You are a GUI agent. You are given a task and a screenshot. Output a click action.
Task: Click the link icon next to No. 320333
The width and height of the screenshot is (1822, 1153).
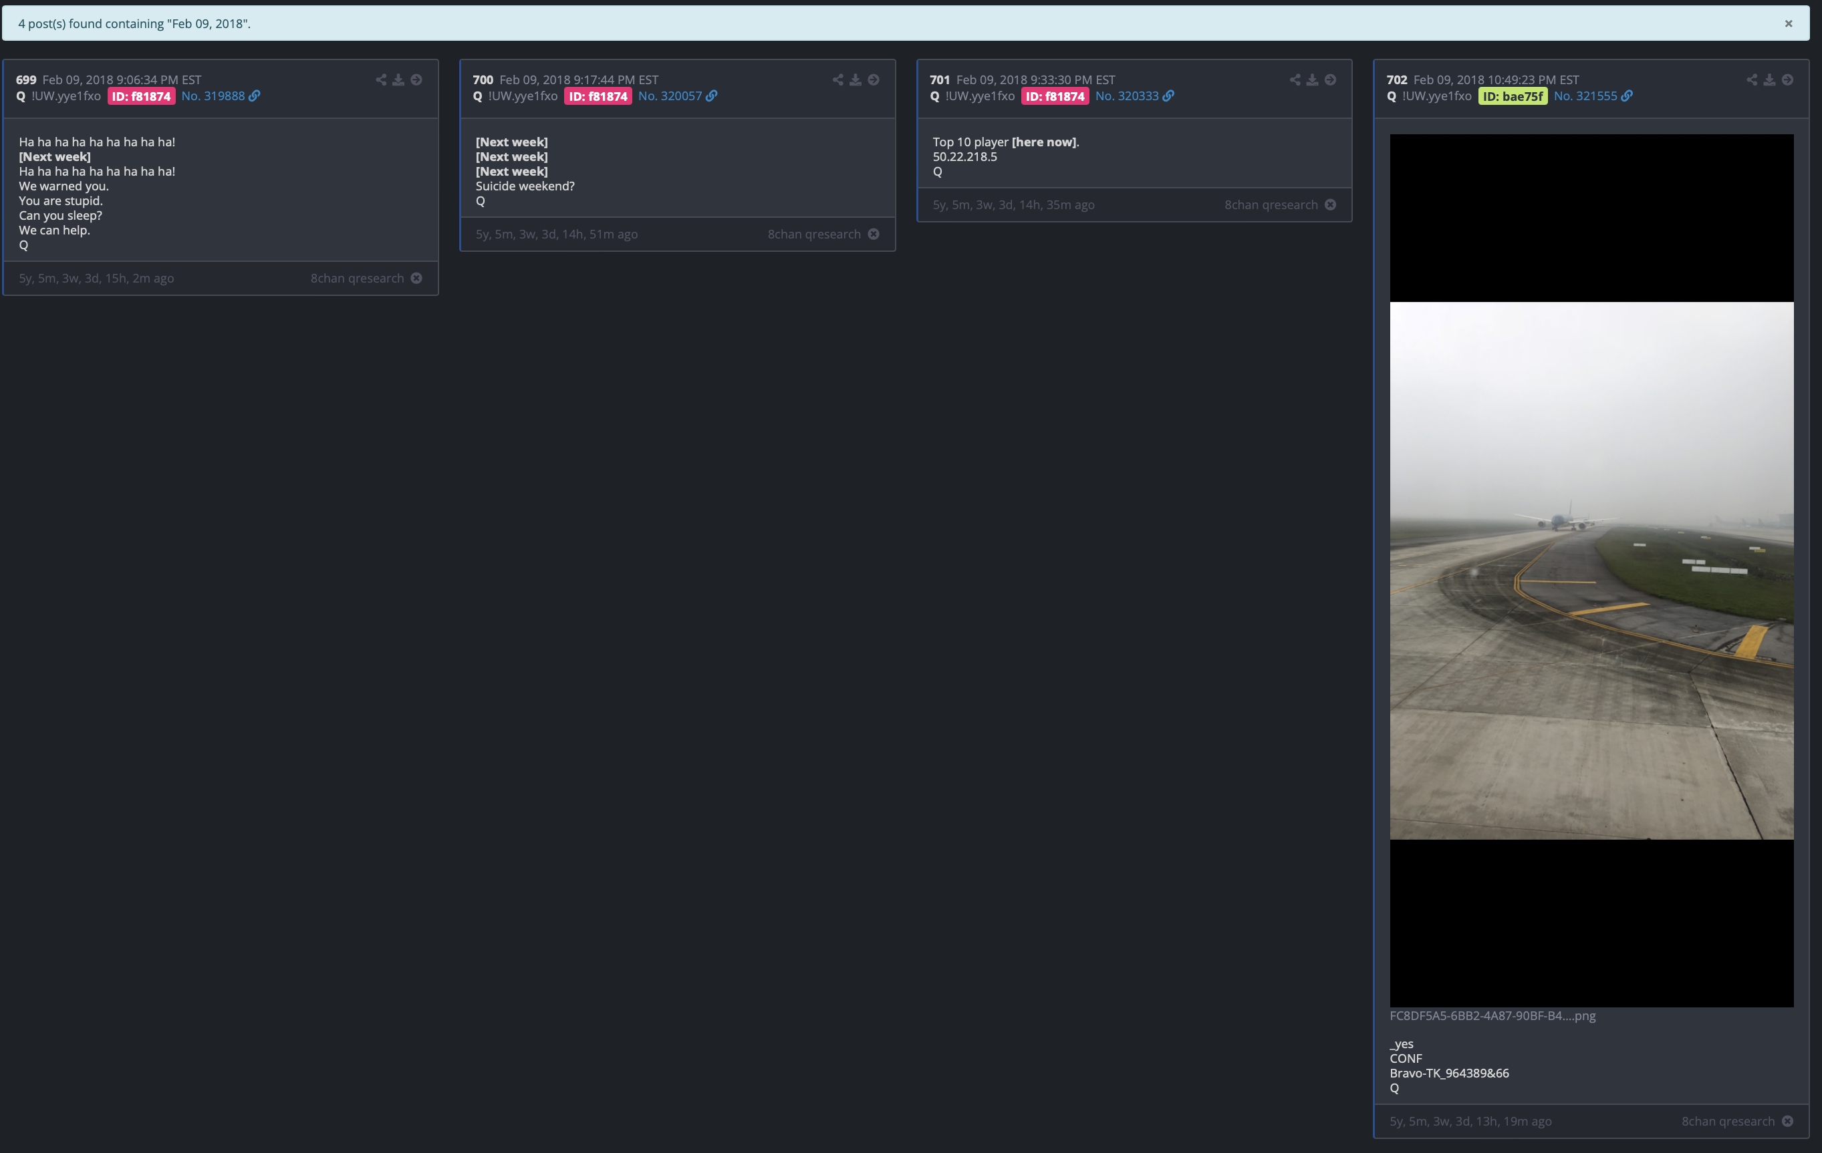[x=1168, y=96]
